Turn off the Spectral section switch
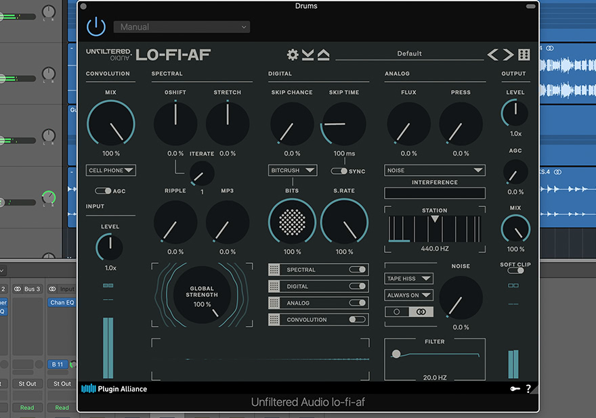Viewport: 596px width, 418px height. [358, 270]
